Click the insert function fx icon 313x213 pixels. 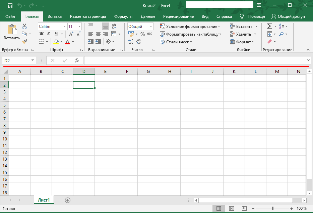tap(77, 60)
